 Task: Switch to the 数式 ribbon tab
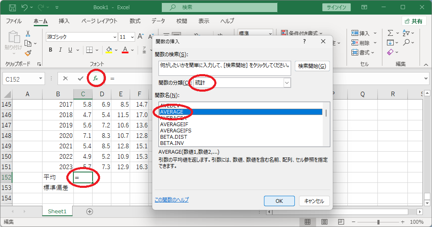[135, 21]
